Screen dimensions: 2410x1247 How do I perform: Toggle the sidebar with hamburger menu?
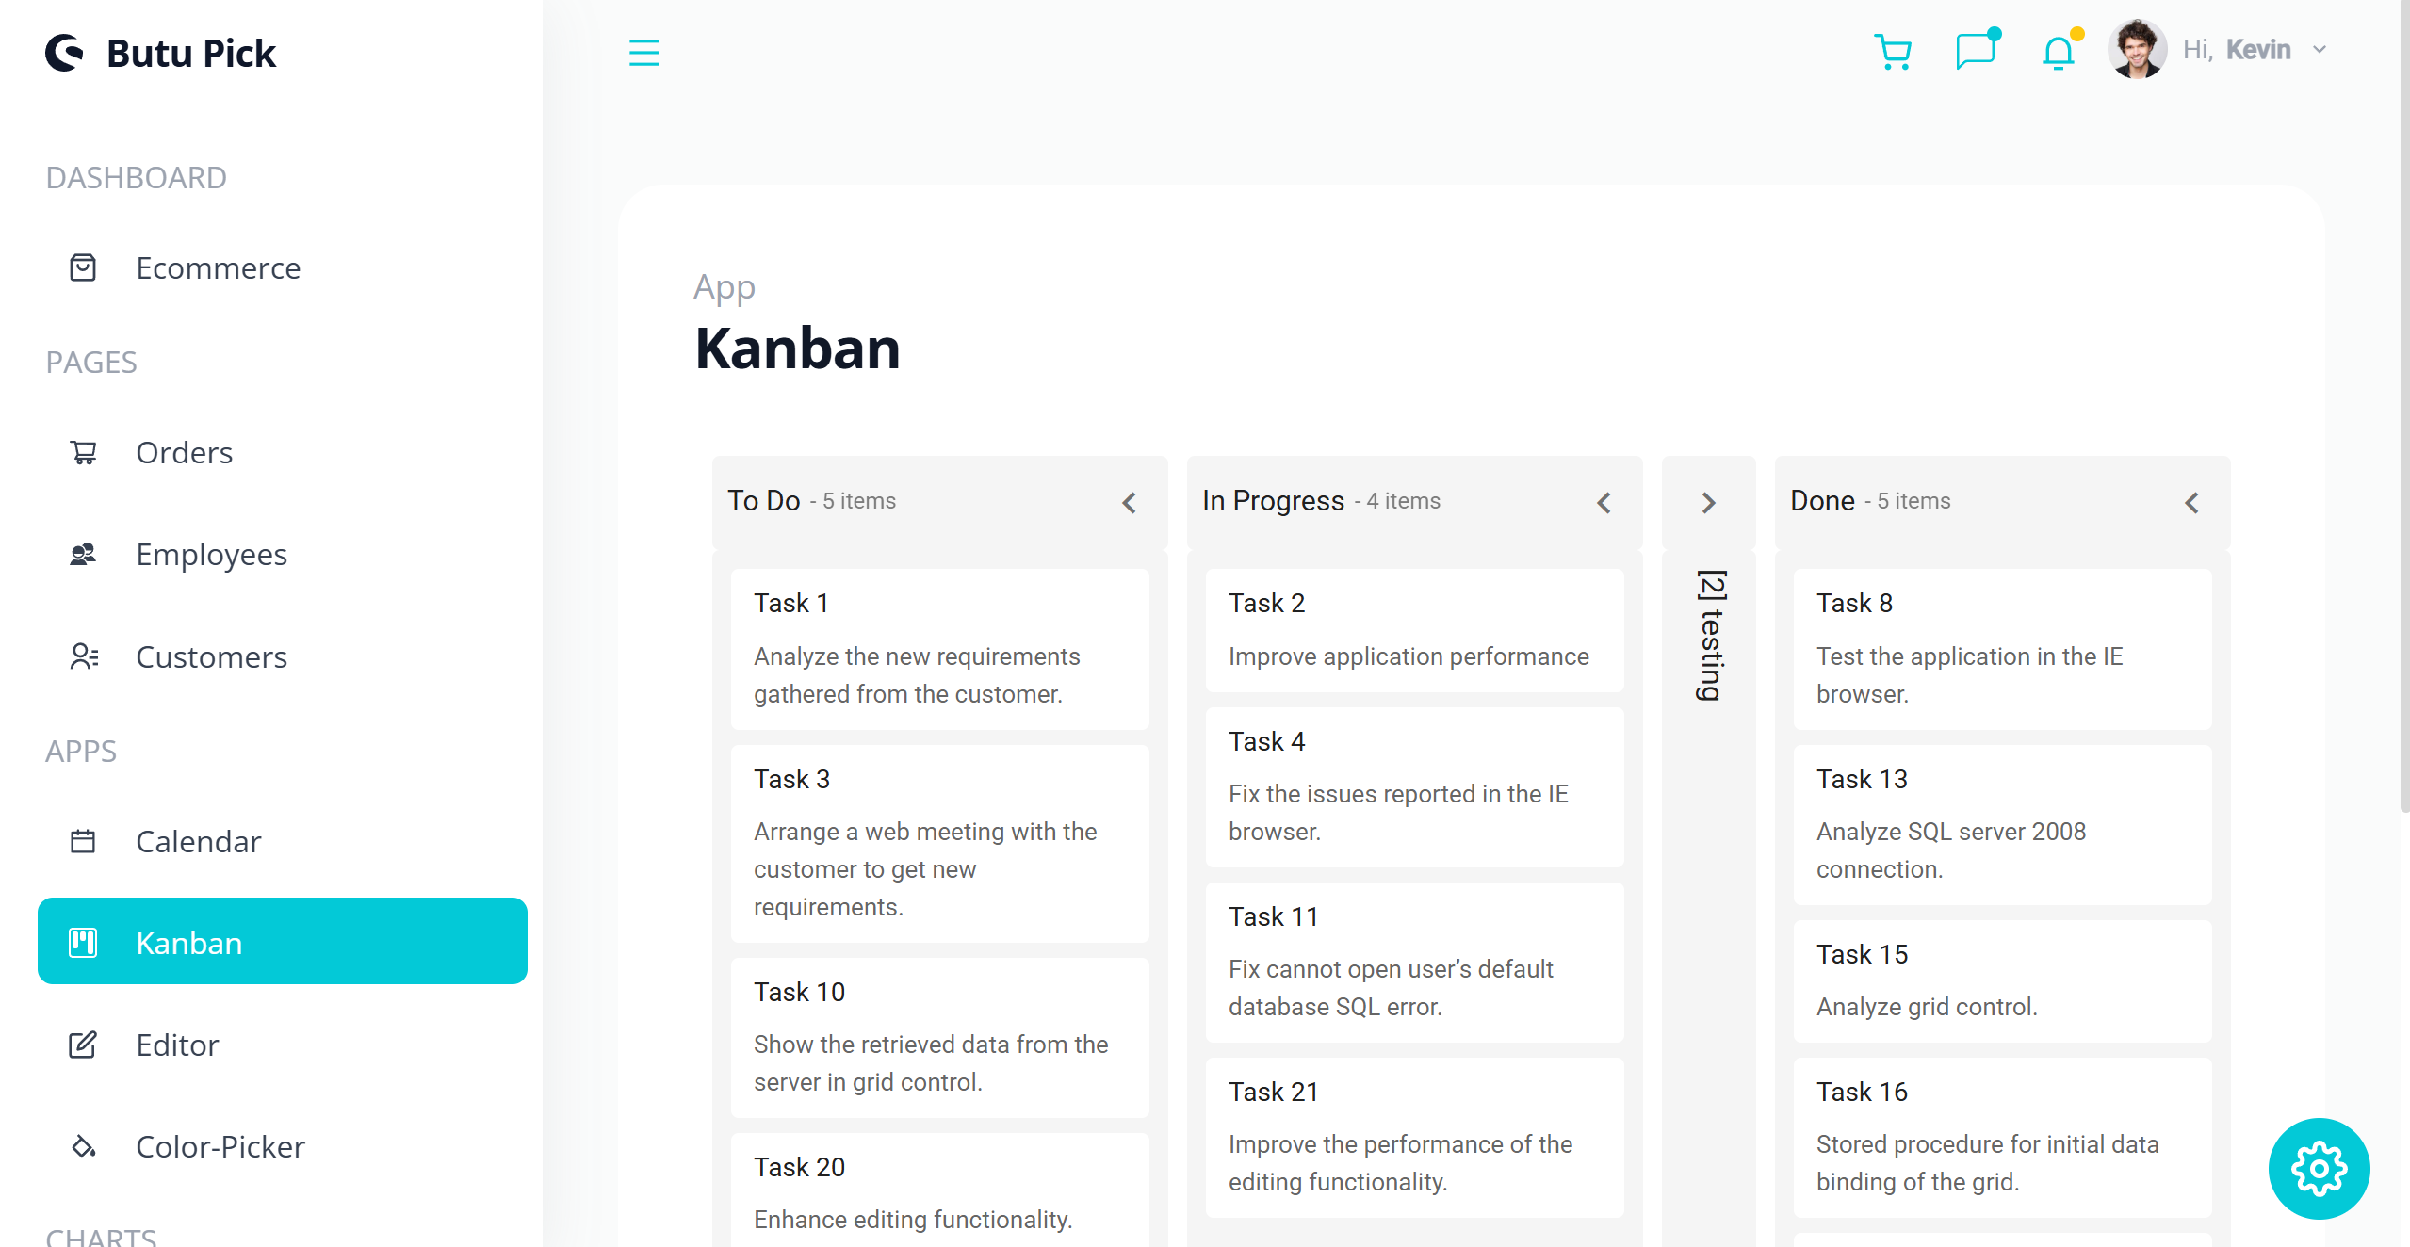coord(643,53)
